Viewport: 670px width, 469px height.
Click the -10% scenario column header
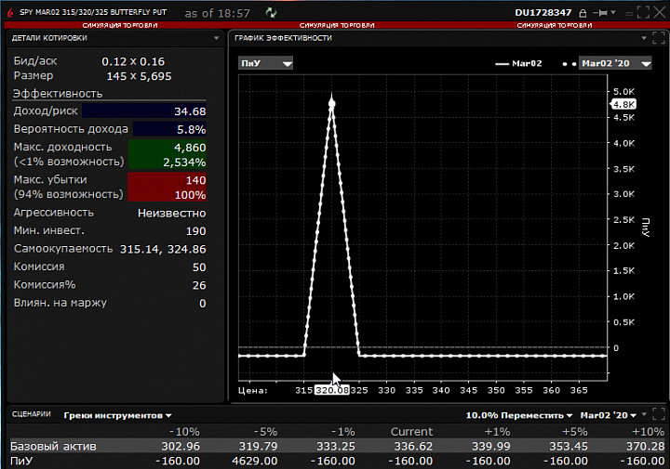[184, 432]
